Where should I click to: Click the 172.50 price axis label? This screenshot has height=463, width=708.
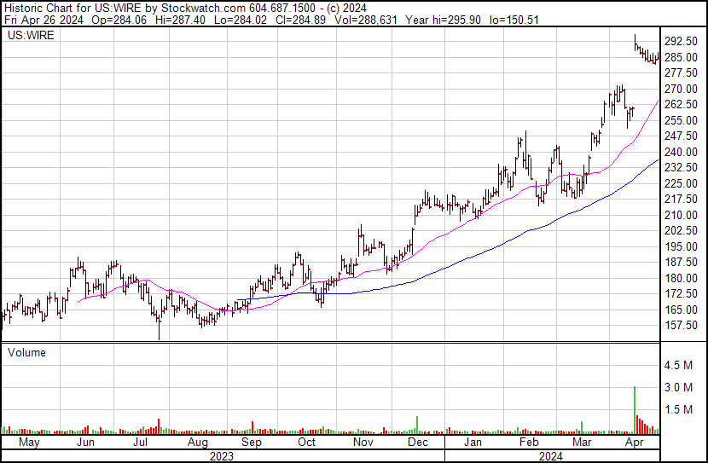681,294
